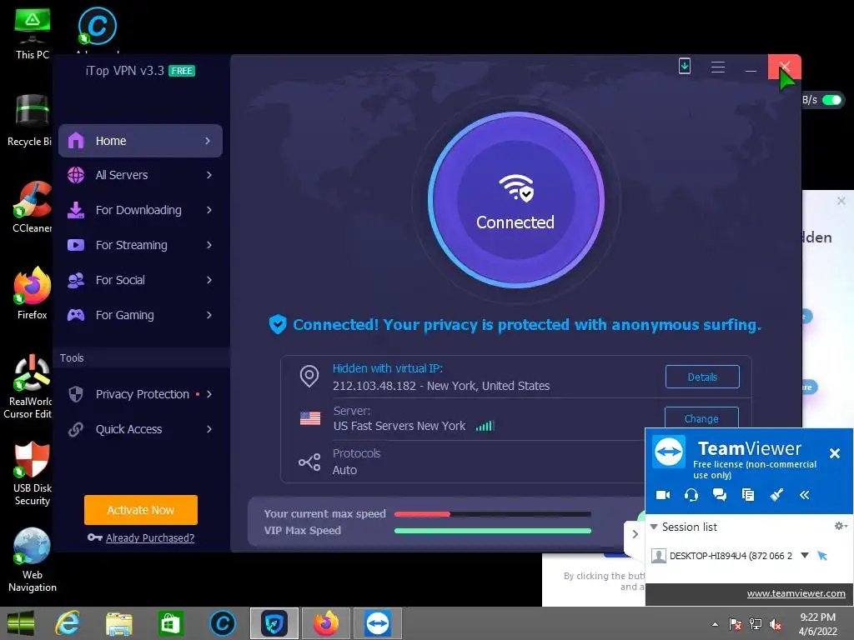The height and width of the screenshot is (640, 854).
Task: Click the Privacy Protection shield icon
Action: pyautogui.click(x=76, y=394)
